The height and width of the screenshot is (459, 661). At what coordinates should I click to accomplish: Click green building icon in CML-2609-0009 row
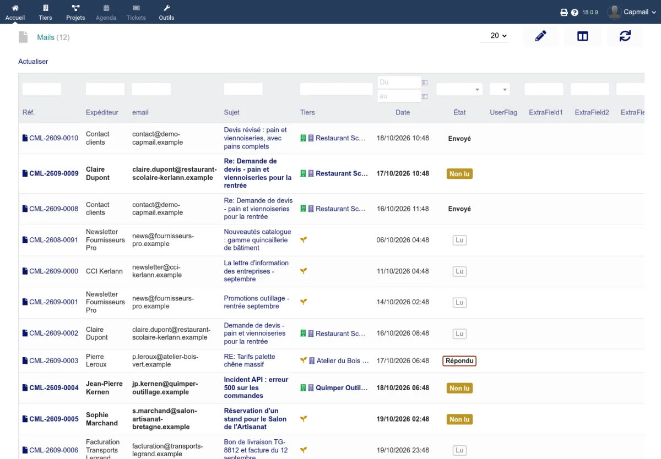(x=303, y=173)
